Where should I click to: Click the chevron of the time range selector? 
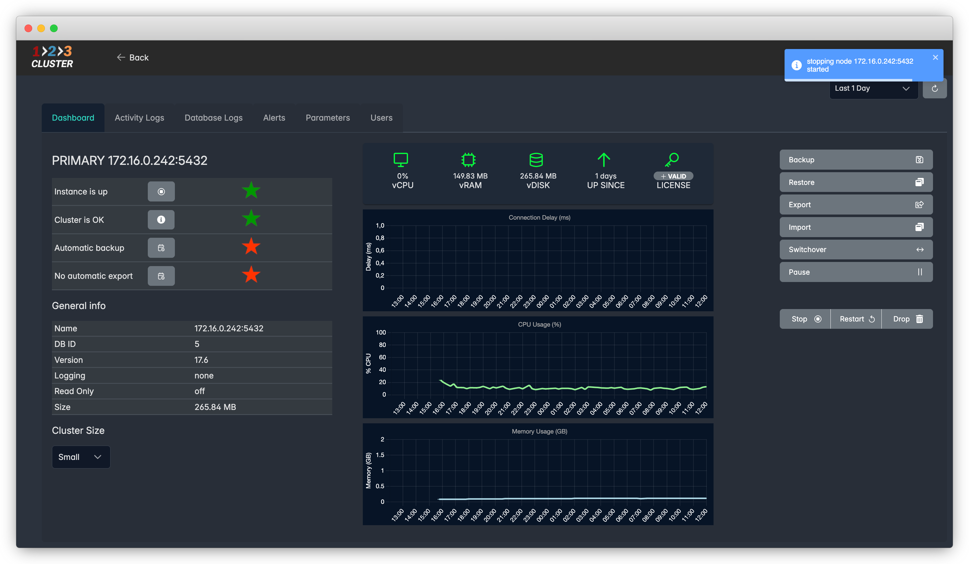point(906,89)
